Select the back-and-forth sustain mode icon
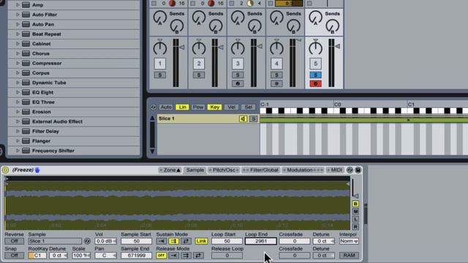Image resolution: width=468 pixels, height=263 pixels. tap(186, 241)
